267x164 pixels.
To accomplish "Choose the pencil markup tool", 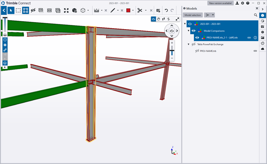I will [113, 10].
